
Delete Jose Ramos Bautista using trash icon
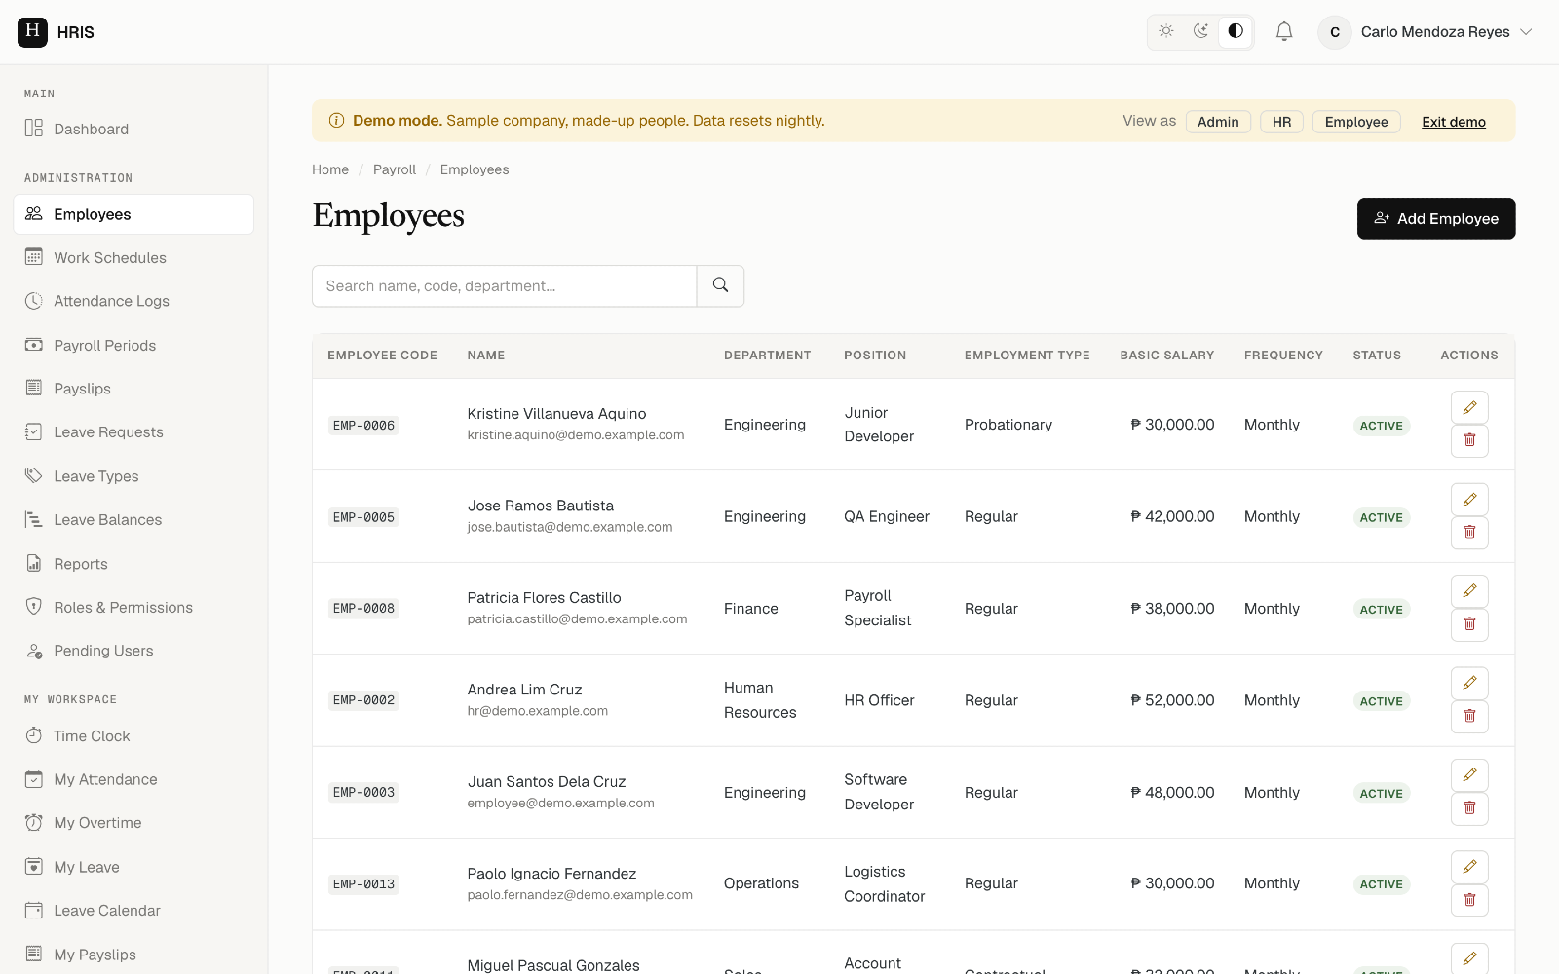click(x=1469, y=533)
